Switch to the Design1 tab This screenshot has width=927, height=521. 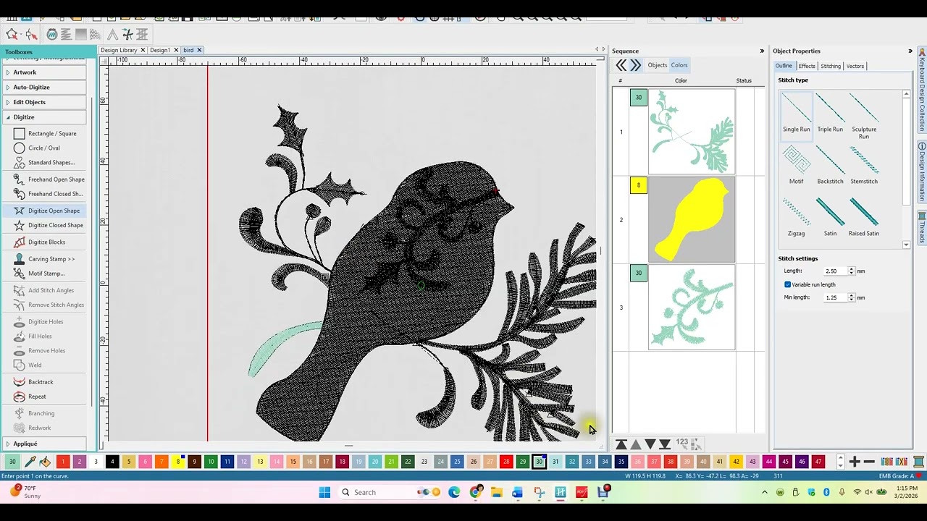tap(159, 50)
